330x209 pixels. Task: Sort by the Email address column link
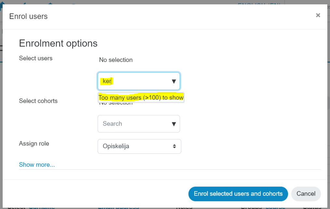pos(118,208)
